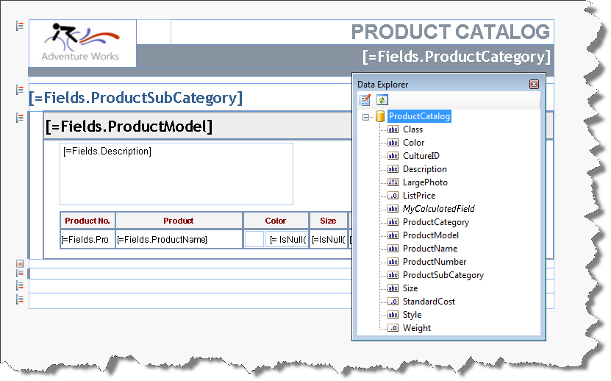Open the data source edit icon in Data Explorer
611x381 pixels.
tap(365, 100)
